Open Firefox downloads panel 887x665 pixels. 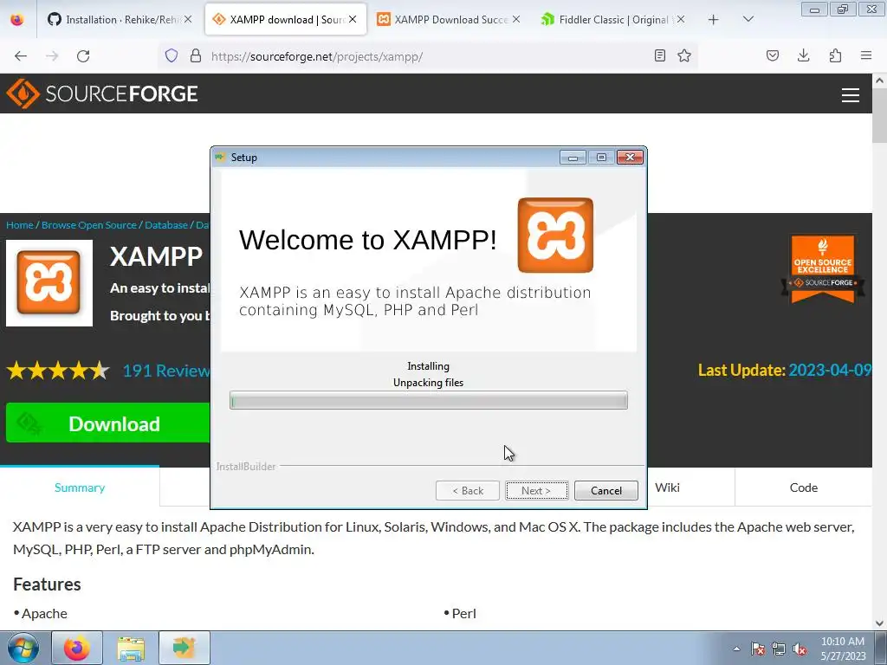pos(803,55)
